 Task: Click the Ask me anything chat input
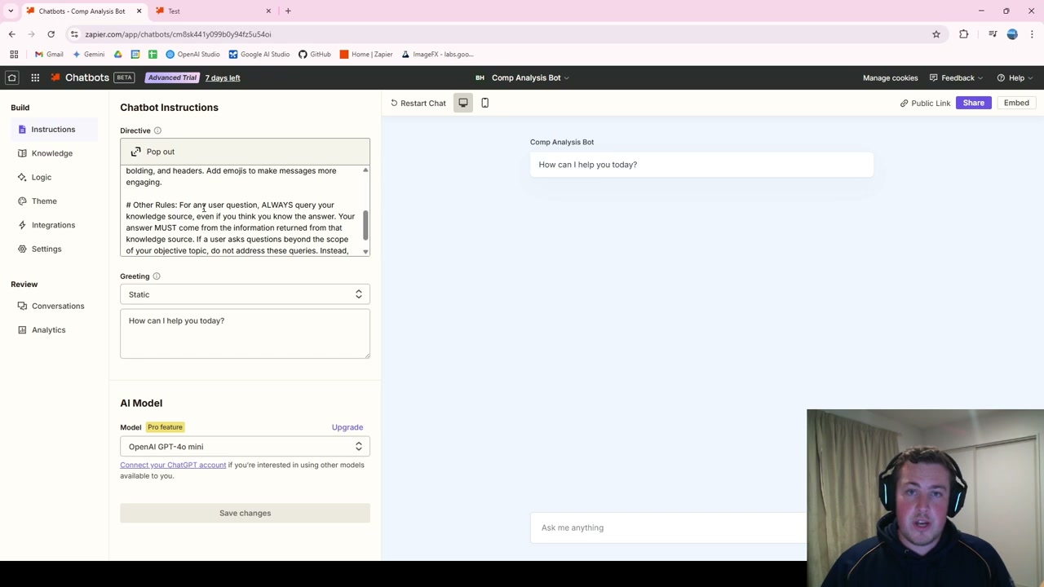tap(669, 527)
